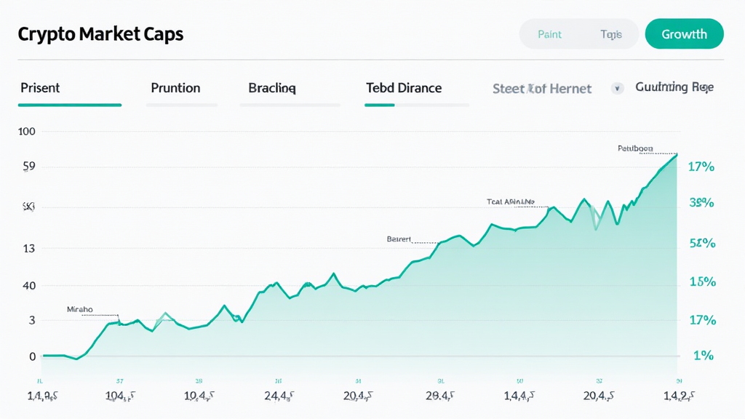Click the Crypto Market Caps title
The image size is (745, 419).
(100, 34)
